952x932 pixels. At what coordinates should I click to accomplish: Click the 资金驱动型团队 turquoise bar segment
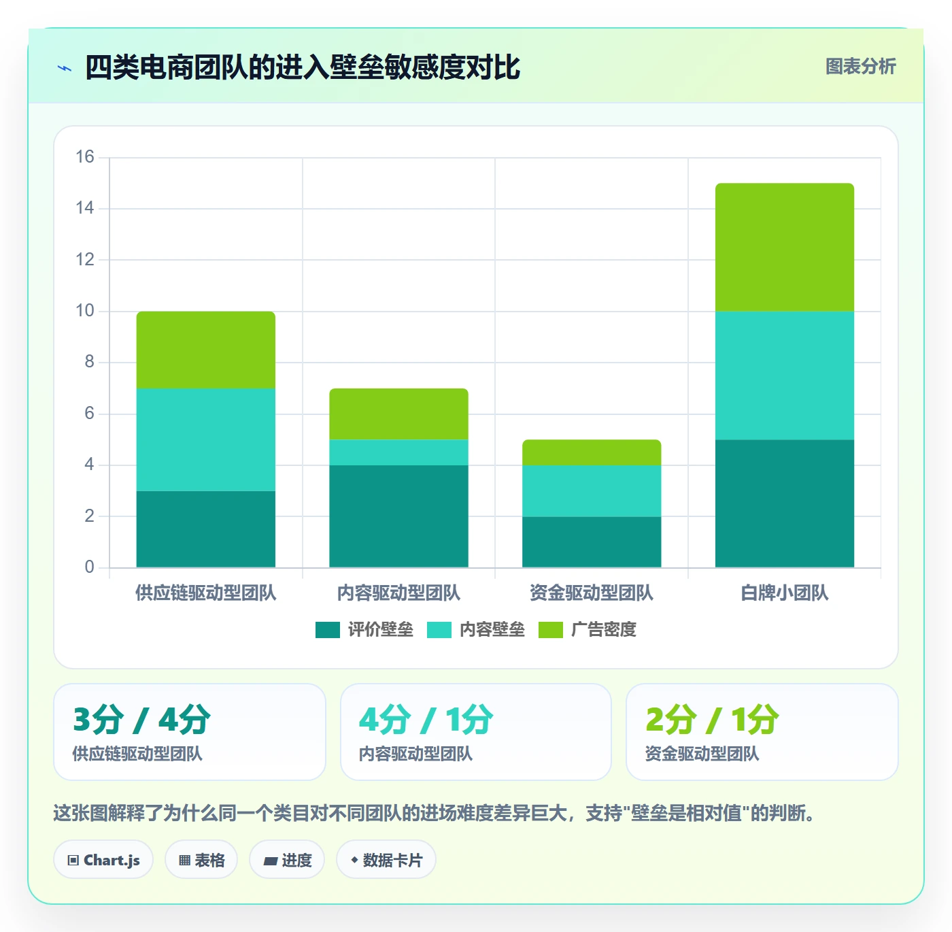coord(592,491)
